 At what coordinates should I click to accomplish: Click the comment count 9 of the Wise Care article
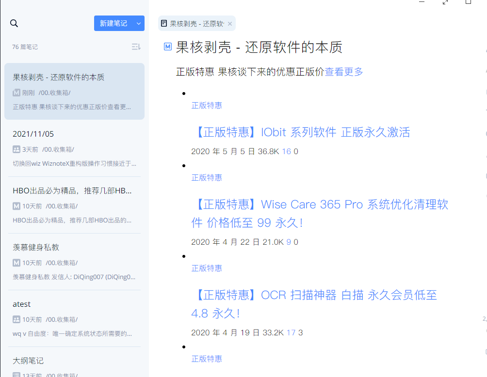(x=289, y=242)
